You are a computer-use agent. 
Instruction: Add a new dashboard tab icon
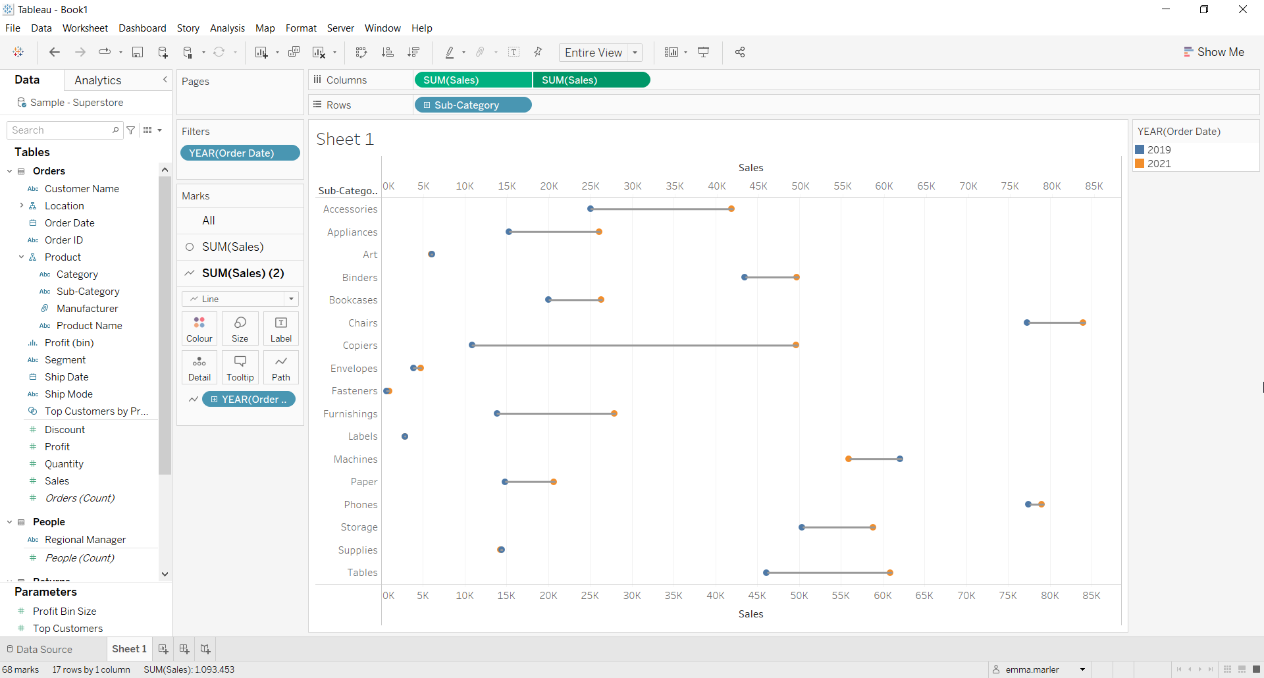[x=184, y=649]
